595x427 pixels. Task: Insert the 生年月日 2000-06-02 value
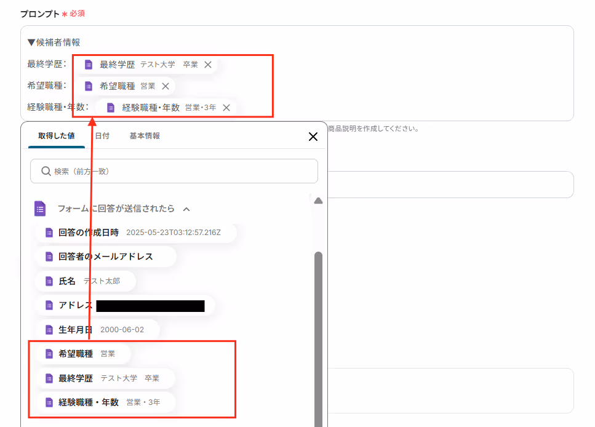[x=97, y=329]
